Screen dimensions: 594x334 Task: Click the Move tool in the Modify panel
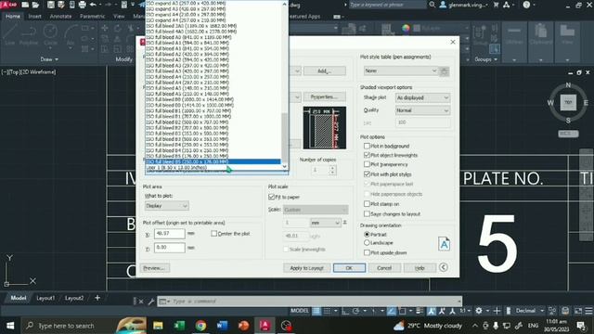point(105,29)
